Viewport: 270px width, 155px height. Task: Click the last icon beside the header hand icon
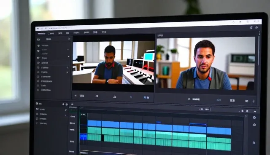[256, 28]
